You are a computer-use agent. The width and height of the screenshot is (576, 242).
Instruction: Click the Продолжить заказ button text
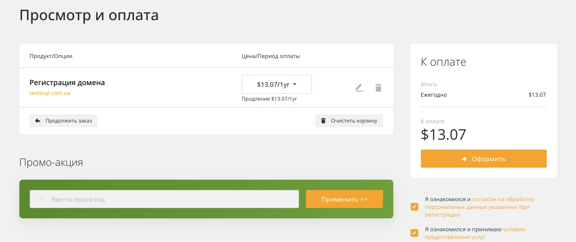(69, 121)
